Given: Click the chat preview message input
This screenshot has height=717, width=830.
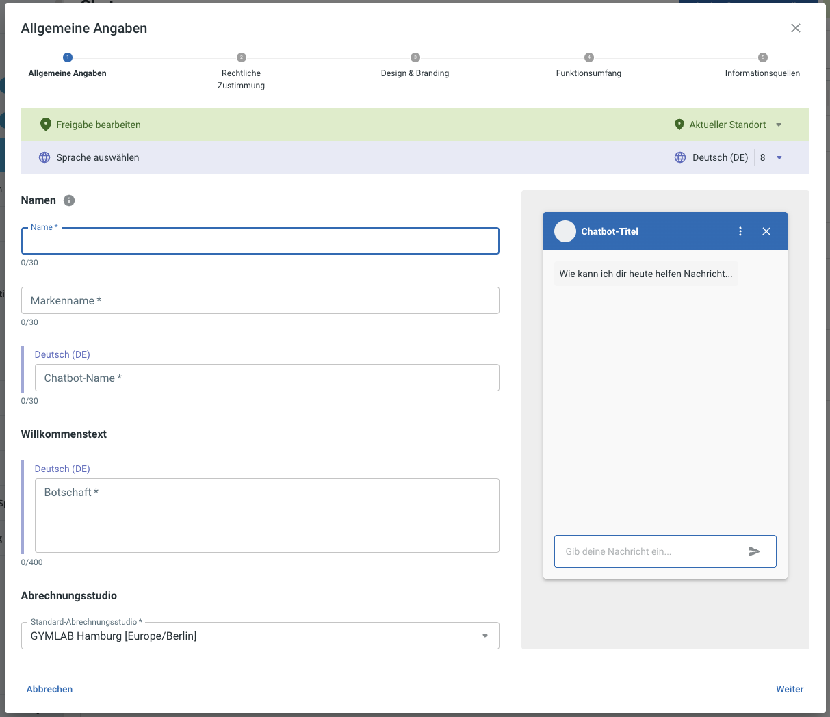Looking at the screenshot, I should pos(665,551).
